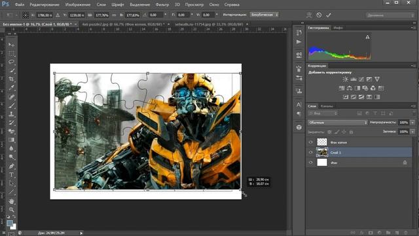Open the Фильтр menu
This screenshot has width=419, height=236.
point(162,5)
